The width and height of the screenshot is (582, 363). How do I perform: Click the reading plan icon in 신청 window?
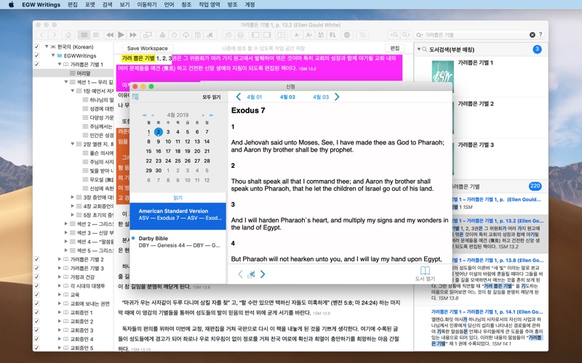(136, 97)
